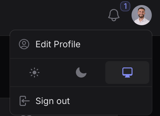Click the highlighted system theme button
Viewport: 160px width, 116px height.
click(127, 72)
